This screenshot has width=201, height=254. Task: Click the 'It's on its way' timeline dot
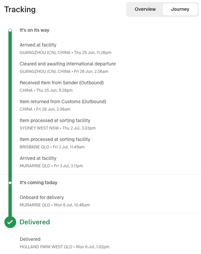tap(10, 30)
